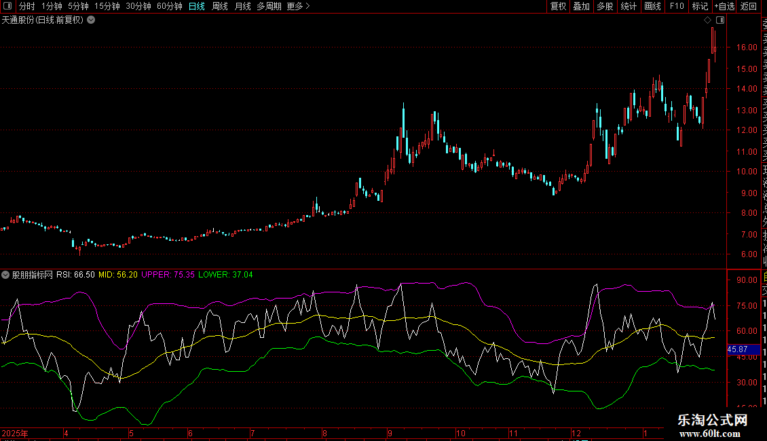Toggle the 多周期 multi-period view
The width and height of the screenshot is (767, 441).
269,6
